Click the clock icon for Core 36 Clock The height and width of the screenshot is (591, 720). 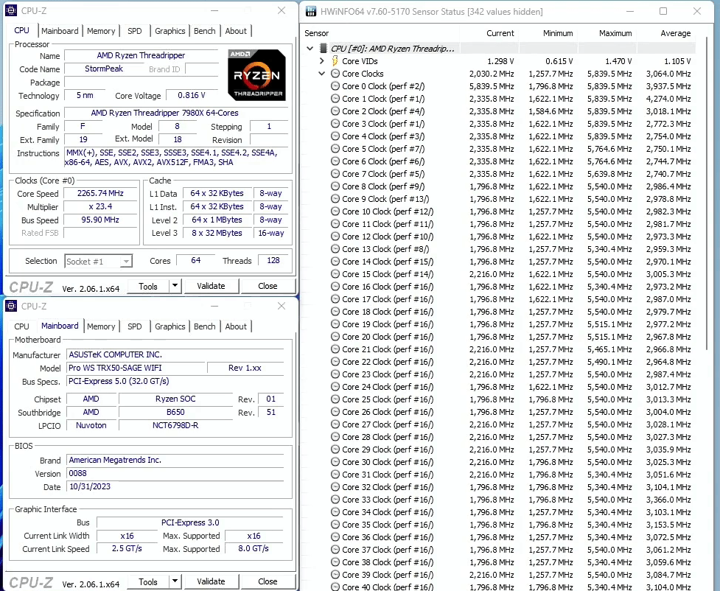coord(335,537)
